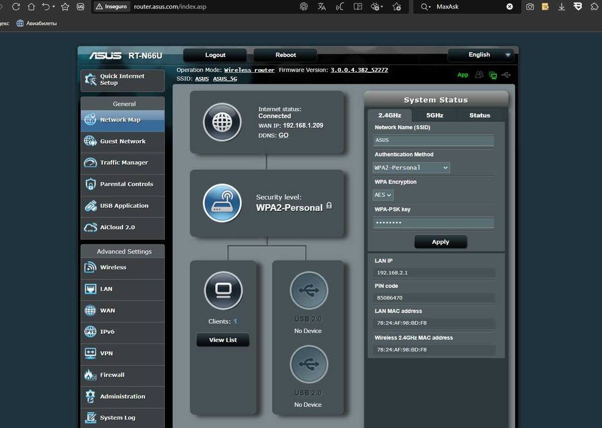Viewport: 602px width, 428px height.
Task: Bookmark page with star icon
Action: tap(66, 7)
